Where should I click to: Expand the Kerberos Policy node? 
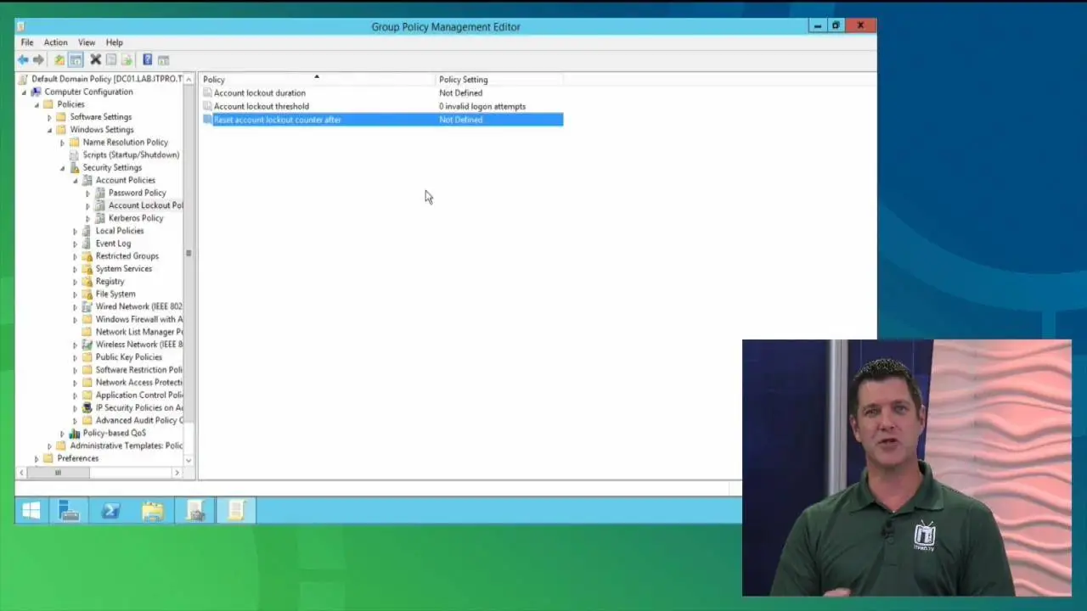(87, 219)
